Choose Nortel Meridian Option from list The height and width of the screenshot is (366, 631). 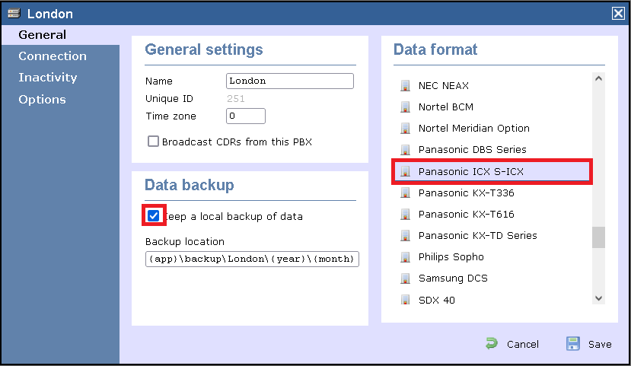473,129
